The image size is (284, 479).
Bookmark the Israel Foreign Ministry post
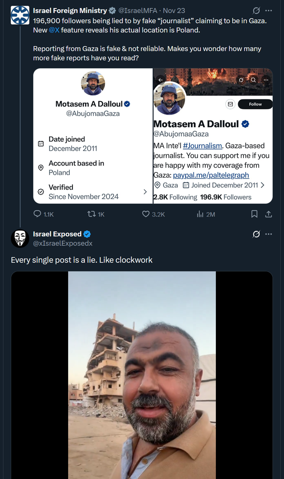tap(255, 214)
